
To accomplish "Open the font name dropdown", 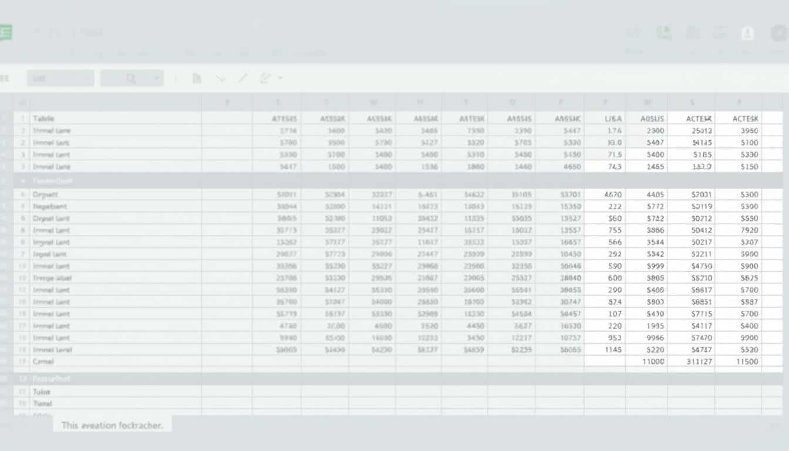I will click(60, 78).
